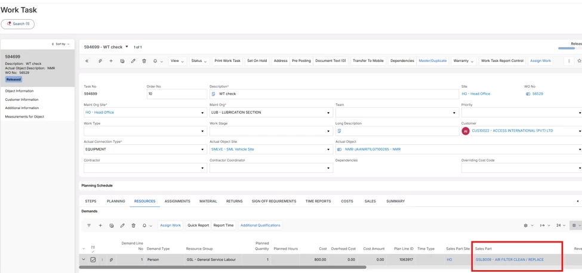Click the duplicate record icon in the top toolbar

(x=122, y=61)
